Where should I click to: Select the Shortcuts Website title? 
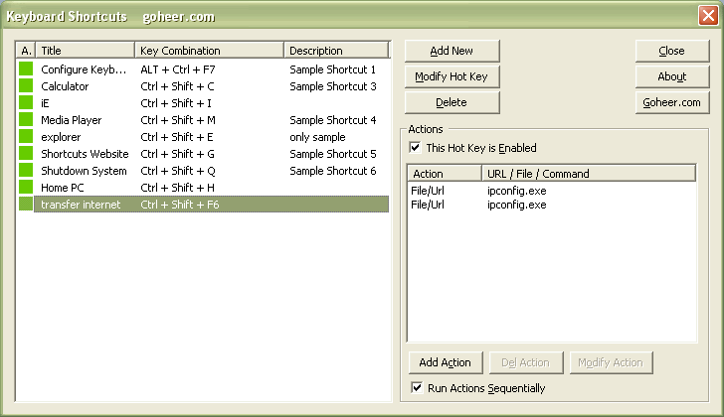(x=85, y=154)
